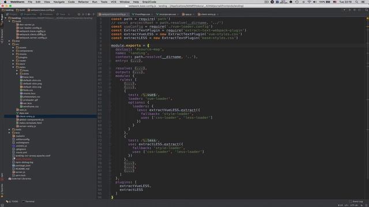
Task: Open dev-server.js in the build folder
Action: (x=25, y=25)
